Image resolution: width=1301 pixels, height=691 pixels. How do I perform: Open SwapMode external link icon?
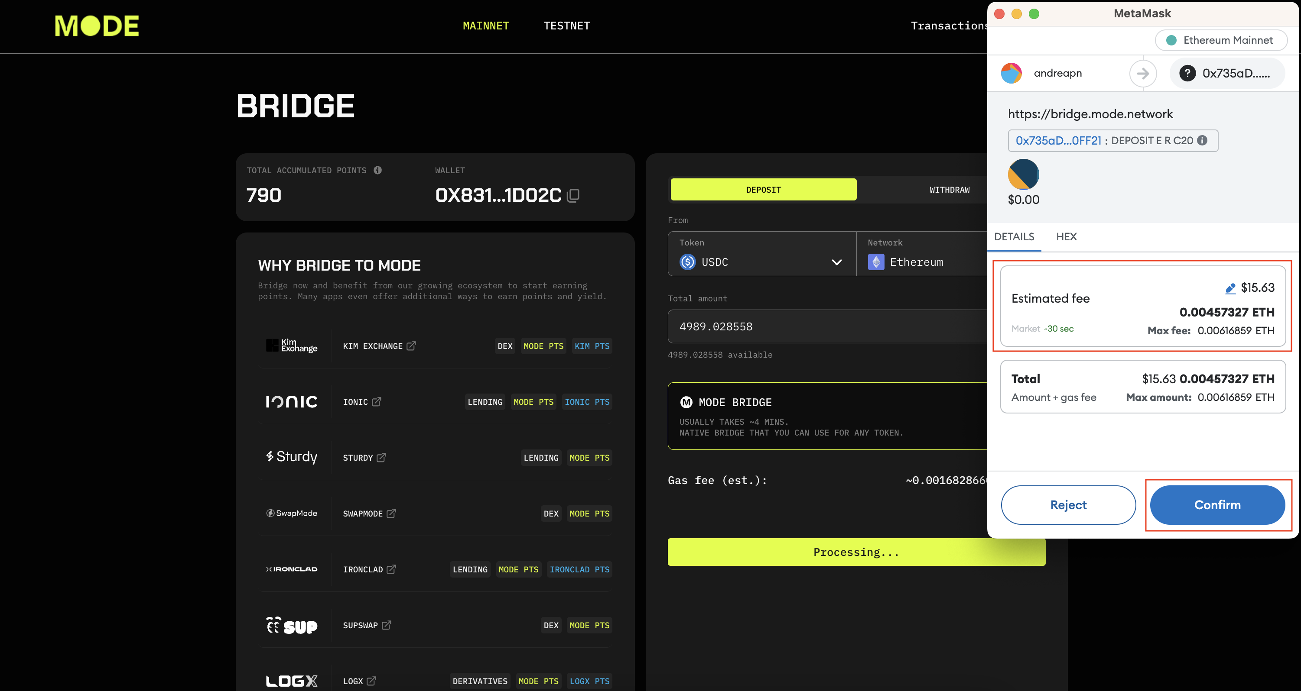pyautogui.click(x=391, y=513)
